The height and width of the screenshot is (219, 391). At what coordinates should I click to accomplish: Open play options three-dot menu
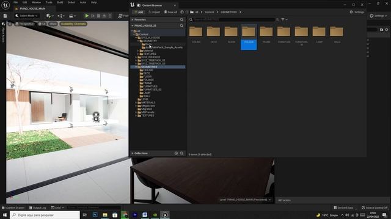click(110, 16)
